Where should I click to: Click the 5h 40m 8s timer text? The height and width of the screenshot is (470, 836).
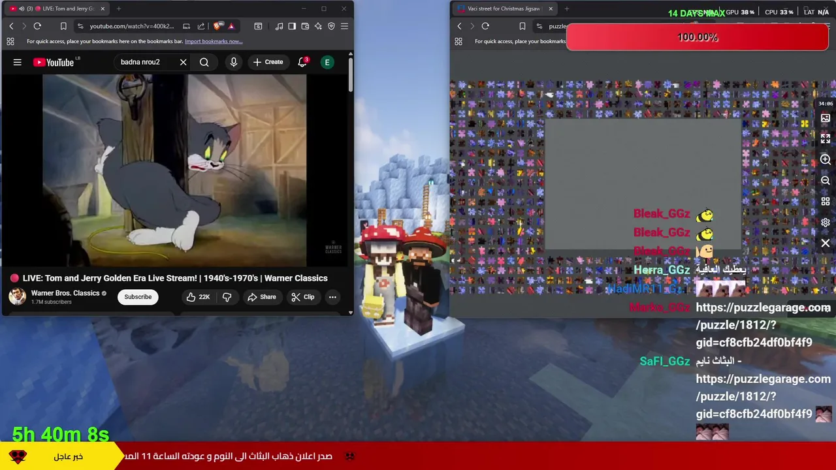61,434
